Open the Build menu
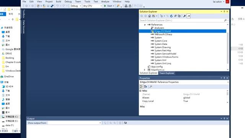The image size is (245, 138). tap(59, 2)
